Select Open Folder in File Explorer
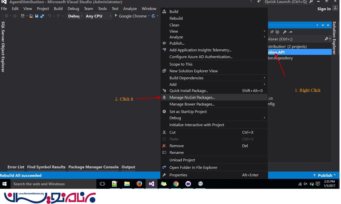Viewport: 341px width, 204px height. pyautogui.click(x=214, y=167)
